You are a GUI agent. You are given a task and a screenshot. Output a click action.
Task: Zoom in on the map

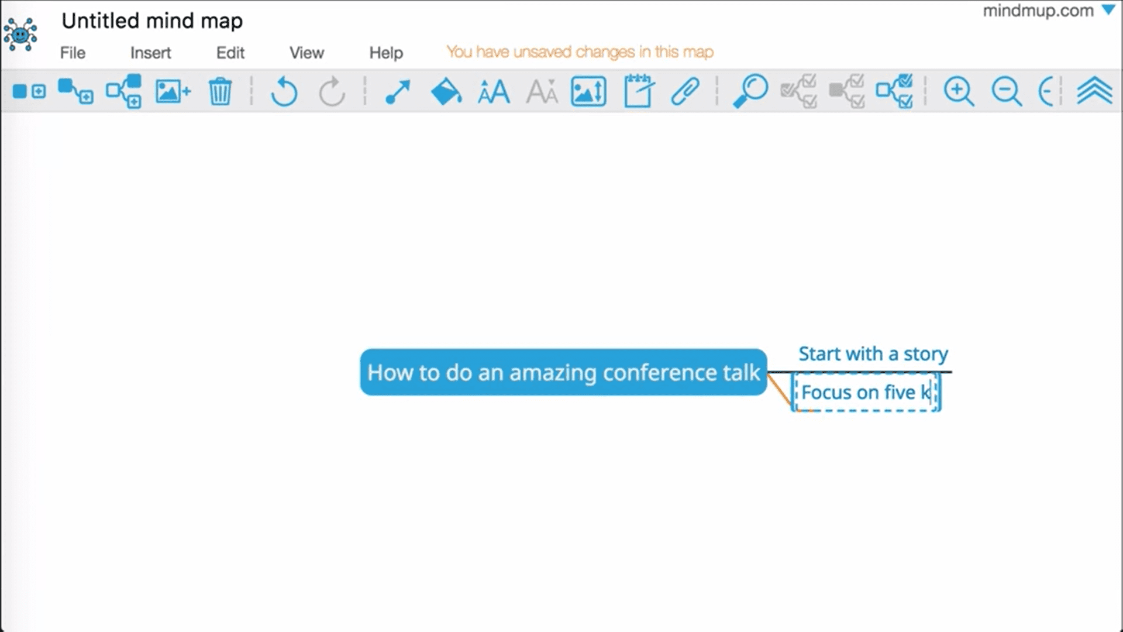959,92
